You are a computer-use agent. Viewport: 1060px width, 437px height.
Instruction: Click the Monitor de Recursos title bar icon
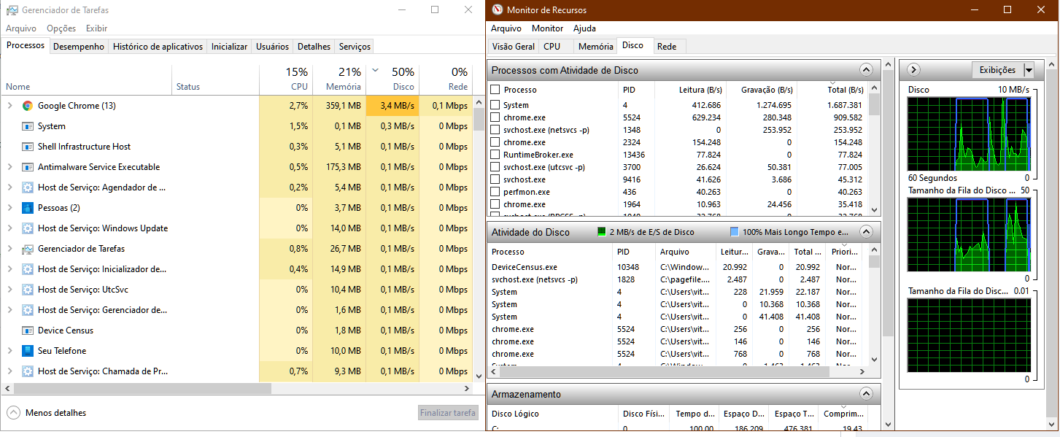[498, 9]
